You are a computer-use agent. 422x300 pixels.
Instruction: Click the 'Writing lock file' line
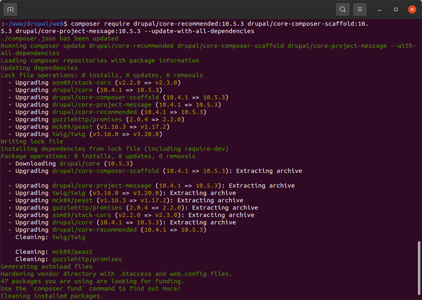(x=32, y=141)
